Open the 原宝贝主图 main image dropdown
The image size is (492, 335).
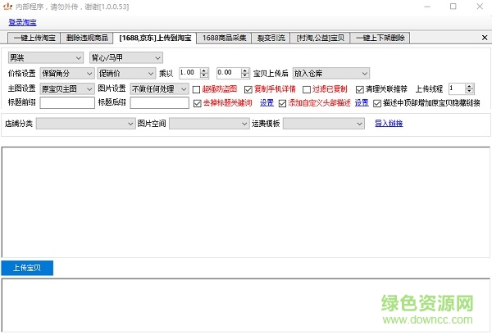click(x=67, y=89)
